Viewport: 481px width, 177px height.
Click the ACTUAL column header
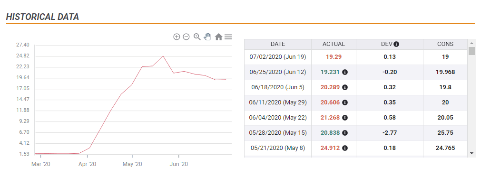click(x=334, y=44)
